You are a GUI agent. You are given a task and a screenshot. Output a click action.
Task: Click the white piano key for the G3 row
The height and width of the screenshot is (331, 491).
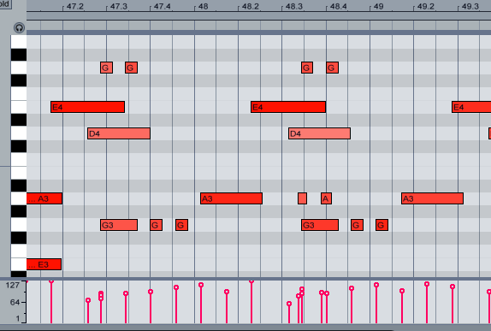coord(19,225)
